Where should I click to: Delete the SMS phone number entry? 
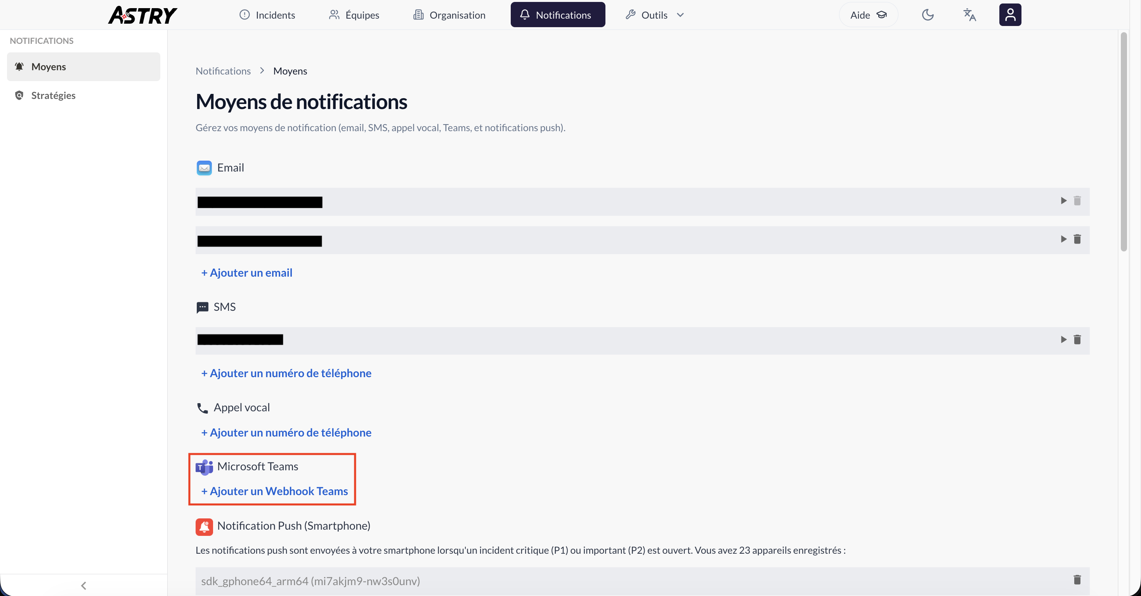coord(1078,340)
